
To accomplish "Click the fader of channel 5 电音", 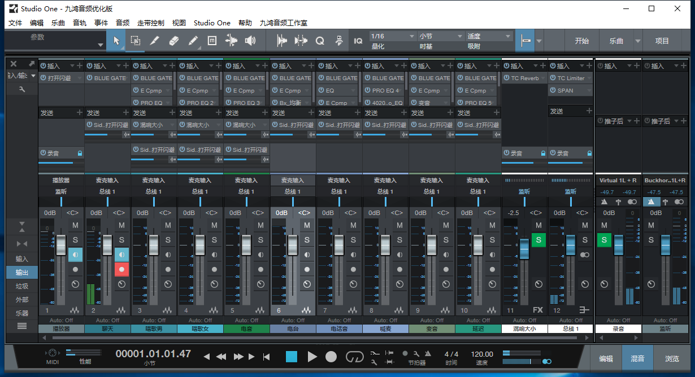I will pos(246,245).
